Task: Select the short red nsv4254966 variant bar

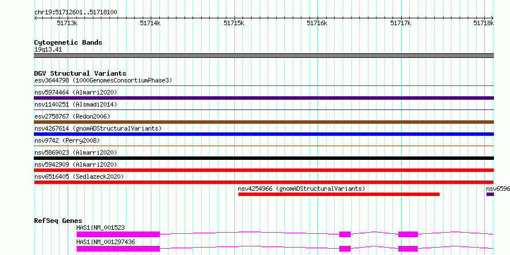Action: (x=339, y=194)
